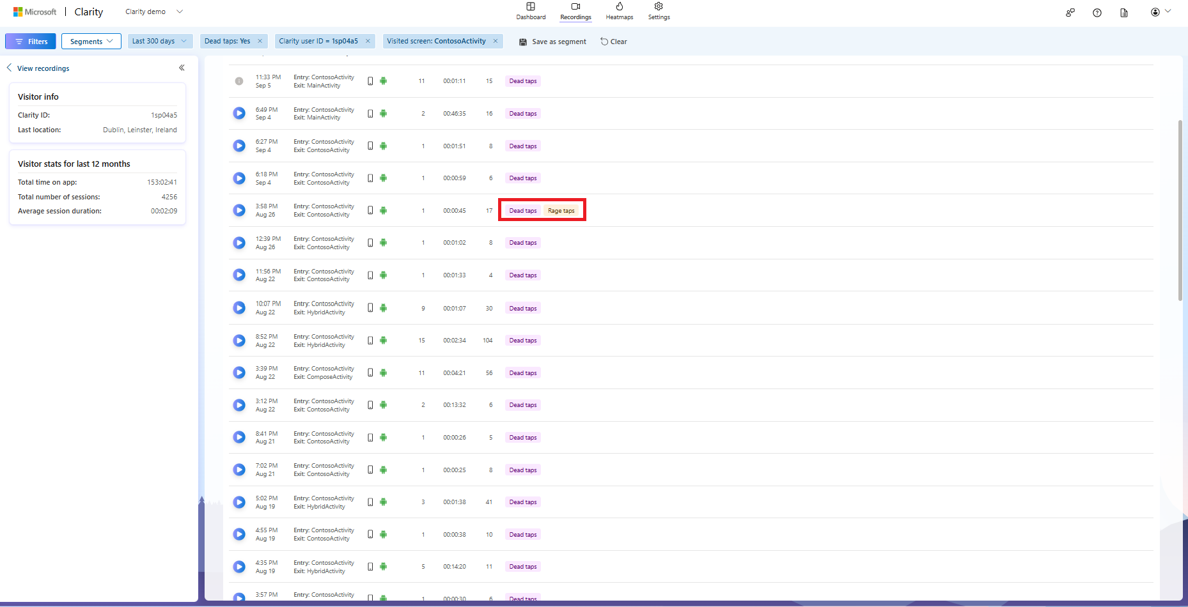Go back via View recordings link
1188x607 pixels.
(x=38, y=68)
